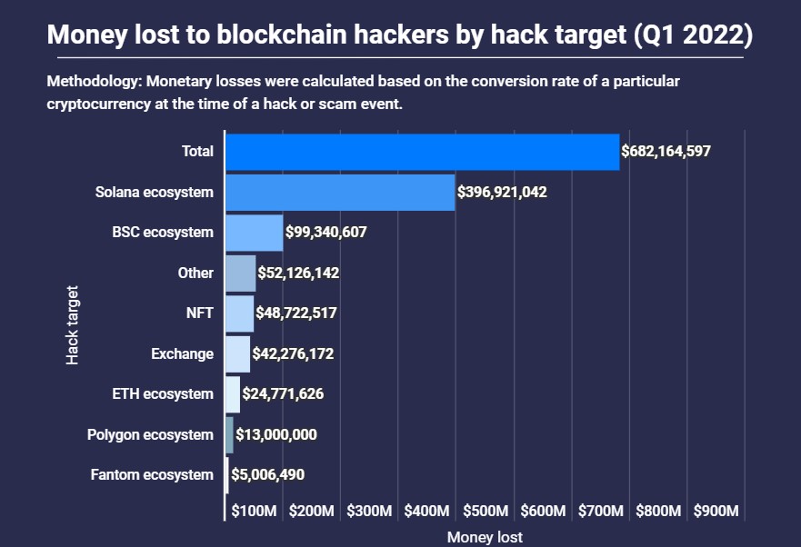Click the Hack target axis title
Image resolution: width=801 pixels, height=547 pixels.
(x=73, y=324)
